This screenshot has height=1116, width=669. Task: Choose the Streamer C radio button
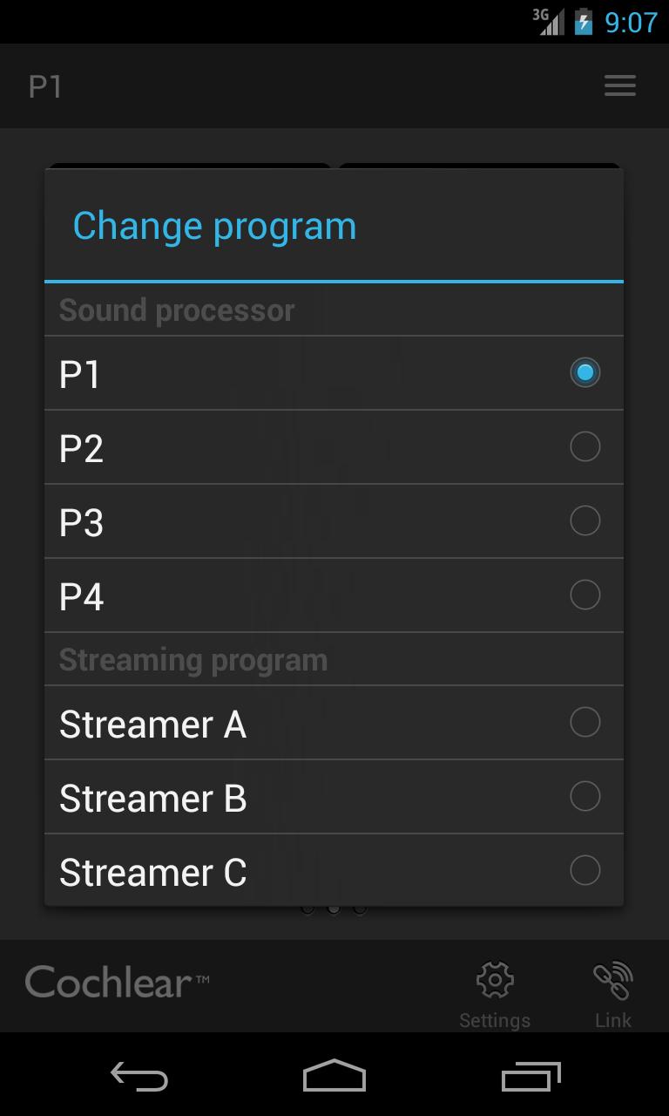point(585,870)
